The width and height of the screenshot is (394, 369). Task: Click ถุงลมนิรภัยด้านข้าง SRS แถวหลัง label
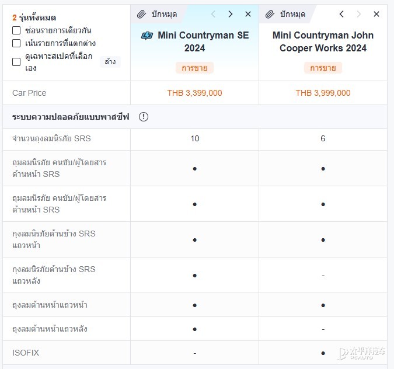point(54,275)
